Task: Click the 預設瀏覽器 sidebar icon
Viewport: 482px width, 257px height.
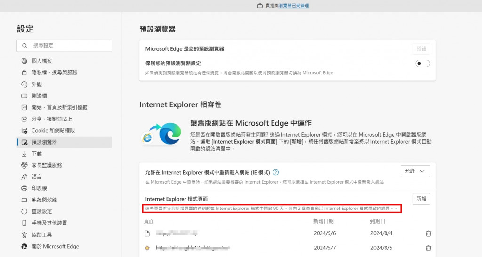Action: click(x=24, y=142)
